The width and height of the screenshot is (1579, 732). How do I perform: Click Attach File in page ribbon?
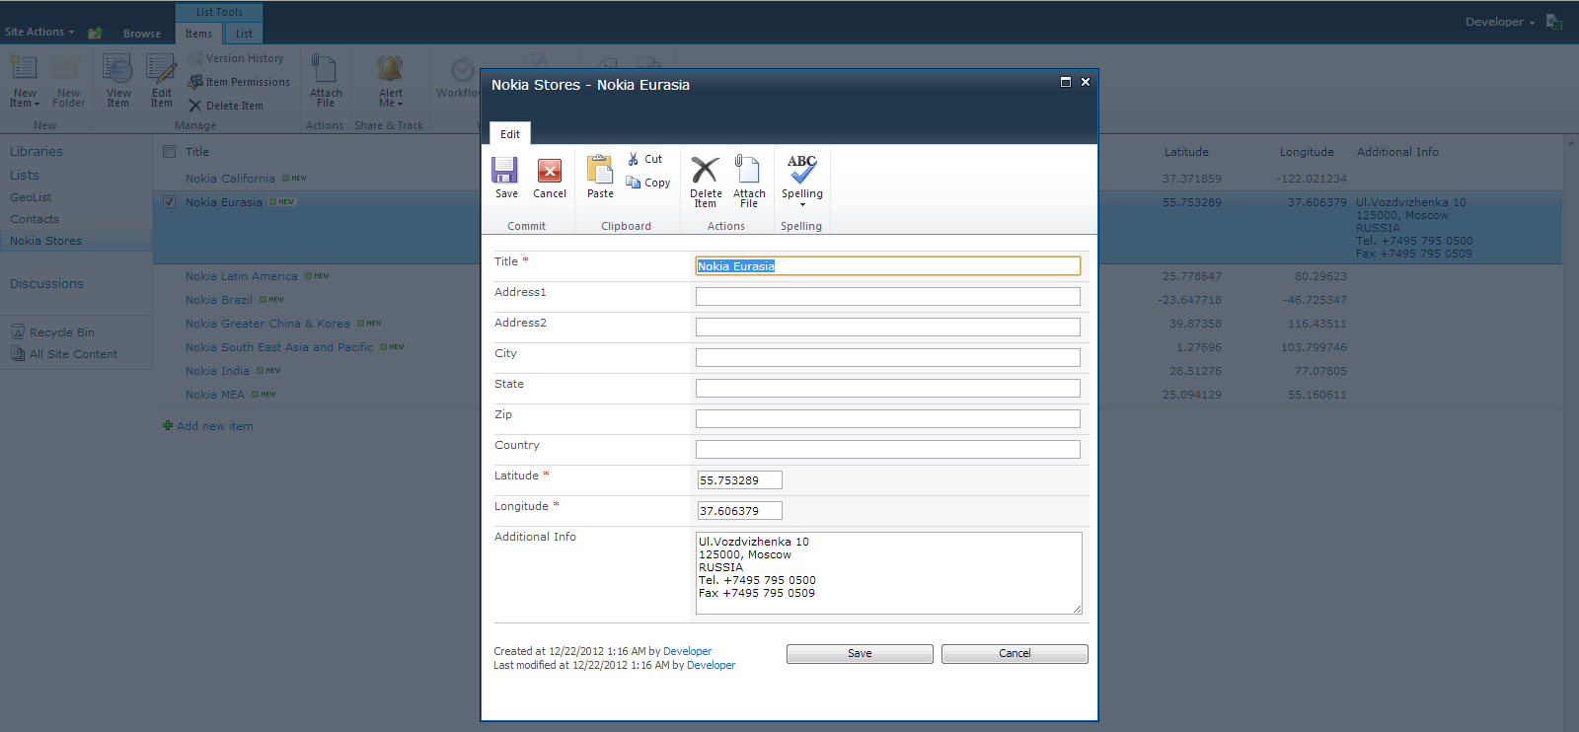point(326,82)
